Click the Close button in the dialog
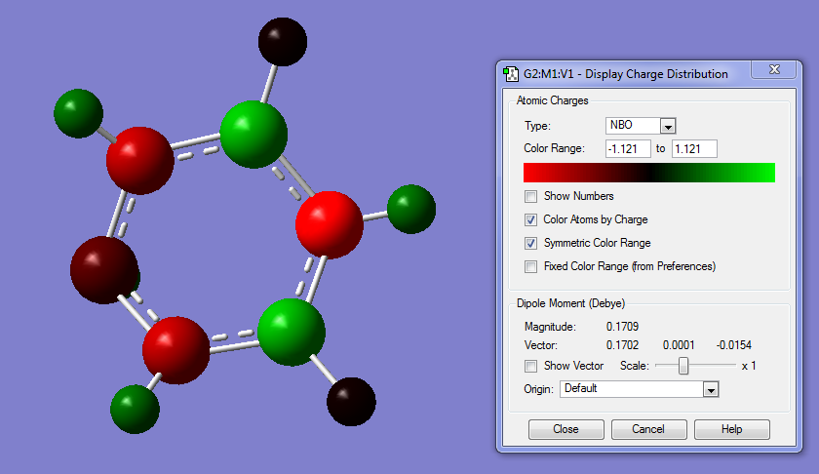Screen dimensions: 819x474 pyautogui.click(x=566, y=429)
